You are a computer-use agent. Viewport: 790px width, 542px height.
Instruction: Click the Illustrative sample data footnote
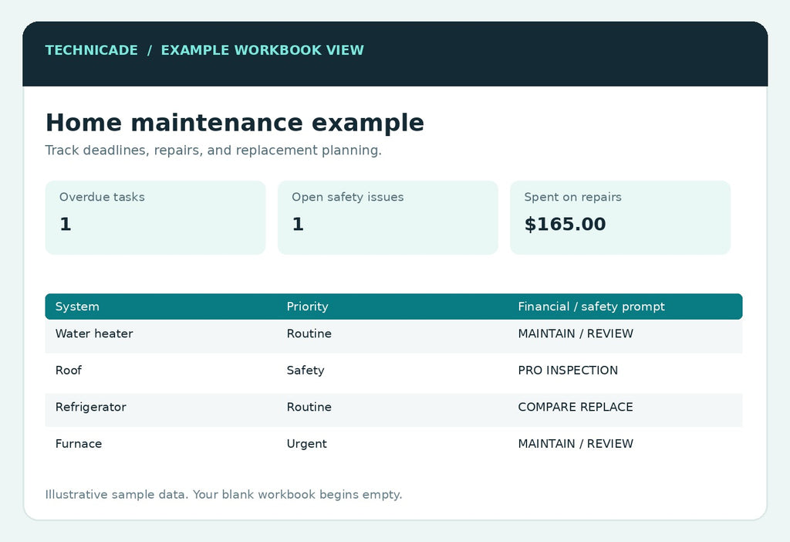pyautogui.click(x=224, y=495)
